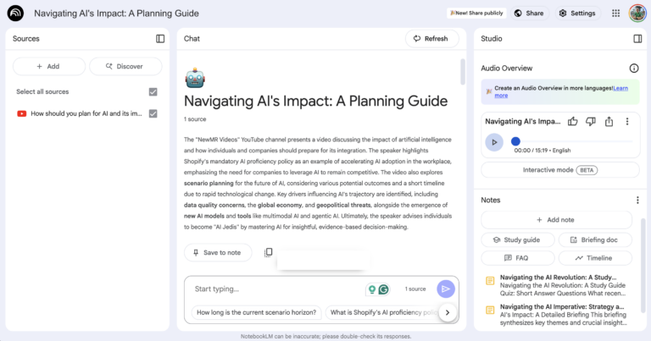Click the Grammarly icon in chat input
The width and height of the screenshot is (651, 341).
click(x=384, y=289)
